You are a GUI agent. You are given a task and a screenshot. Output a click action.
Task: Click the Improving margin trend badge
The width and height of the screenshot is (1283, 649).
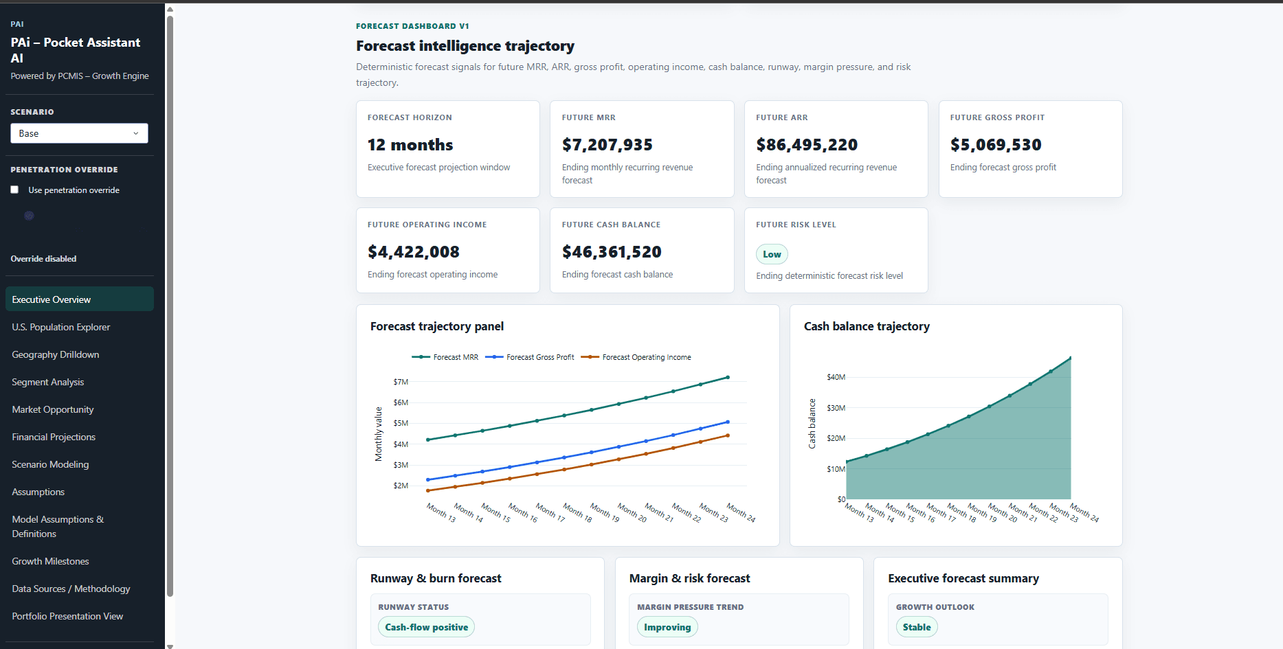pyautogui.click(x=667, y=627)
